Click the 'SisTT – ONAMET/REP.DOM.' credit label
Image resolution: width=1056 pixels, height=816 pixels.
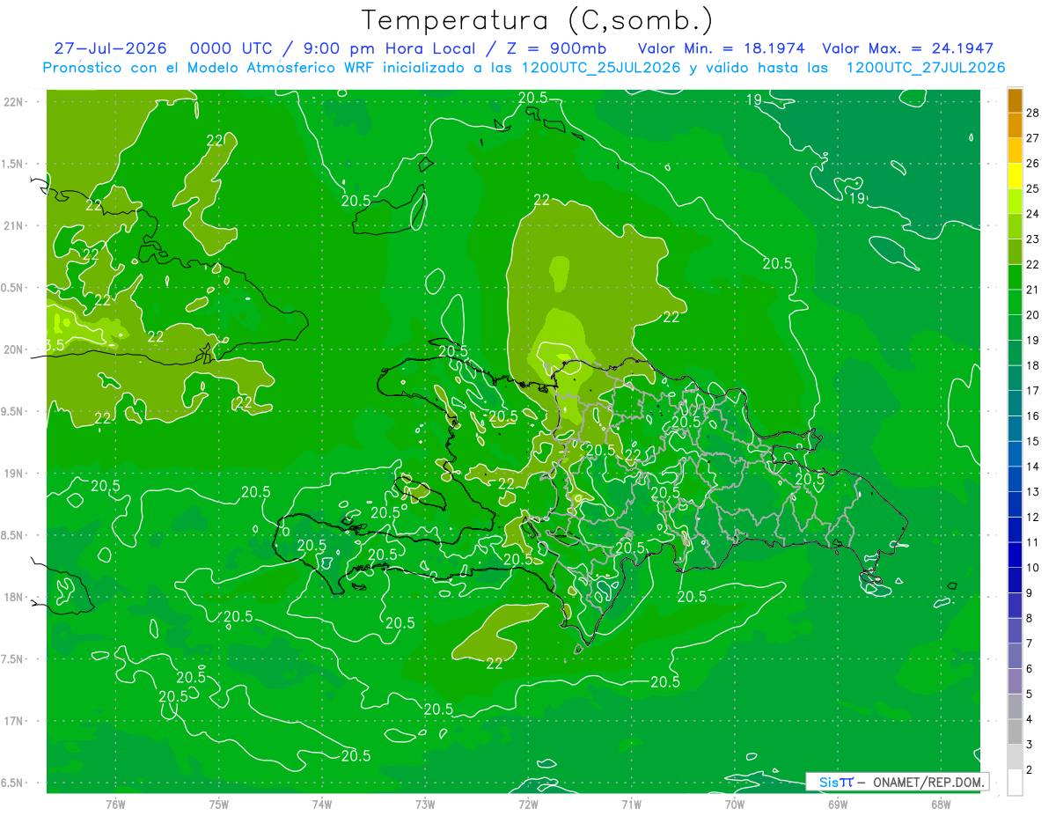897,782
